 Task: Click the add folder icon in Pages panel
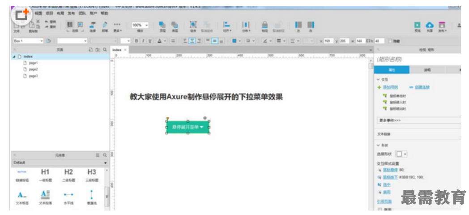pos(98,50)
